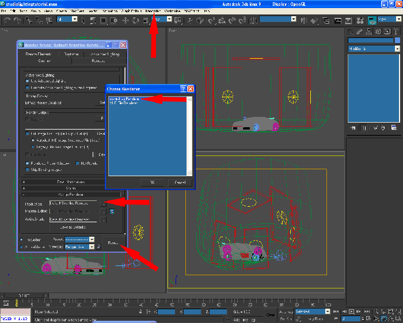Viewport: 403px width, 323px height.
Task: Open the Rendering menu
Action: click(x=153, y=11)
